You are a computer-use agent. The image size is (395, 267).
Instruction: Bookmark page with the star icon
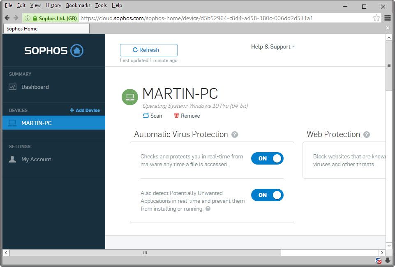[377, 18]
